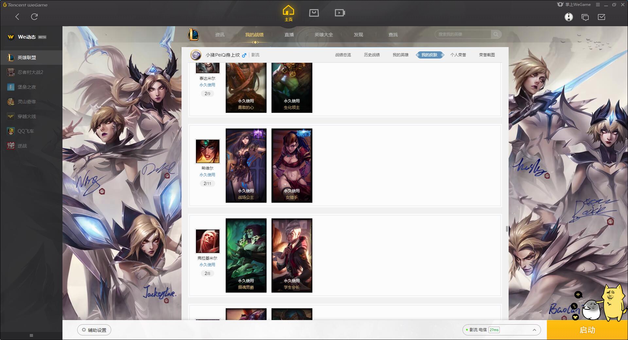Open the hamburger menu in the title bar
The width and height of the screenshot is (628, 340).
pos(598,5)
